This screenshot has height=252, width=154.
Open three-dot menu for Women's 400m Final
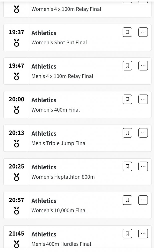click(143, 99)
